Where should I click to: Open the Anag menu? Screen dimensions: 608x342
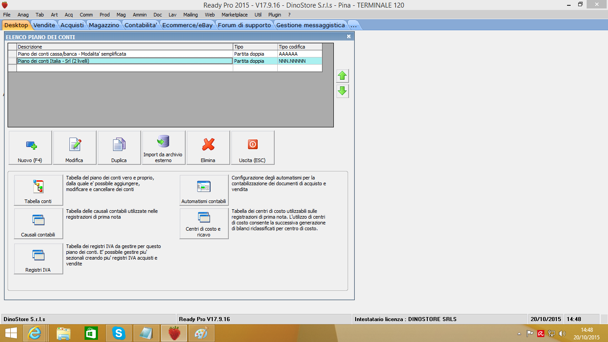click(x=23, y=15)
